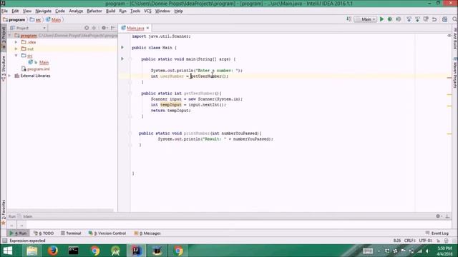458x257 pixels.
Task: Open the Messages tool window
Action: pos(147,233)
